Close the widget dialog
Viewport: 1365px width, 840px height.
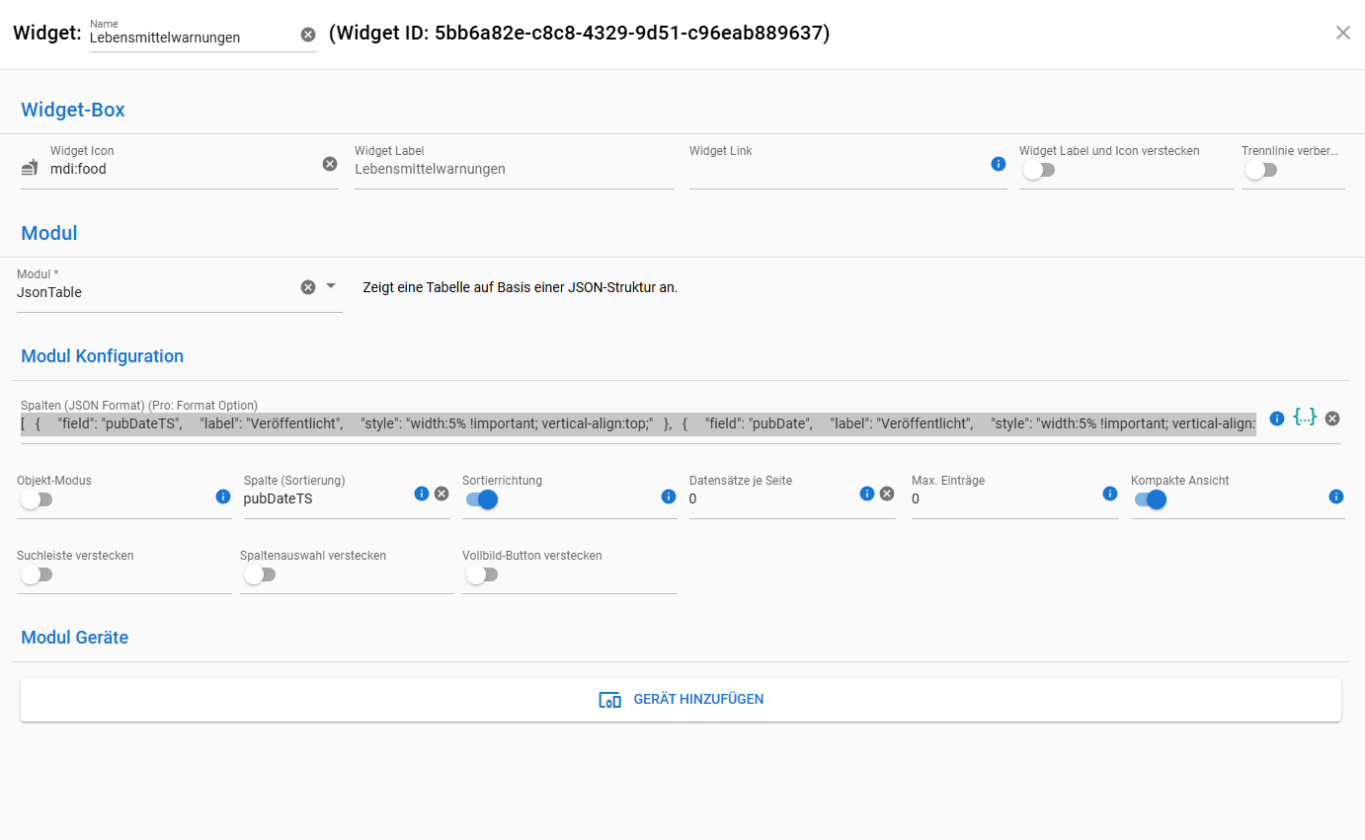coord(1343,33)
